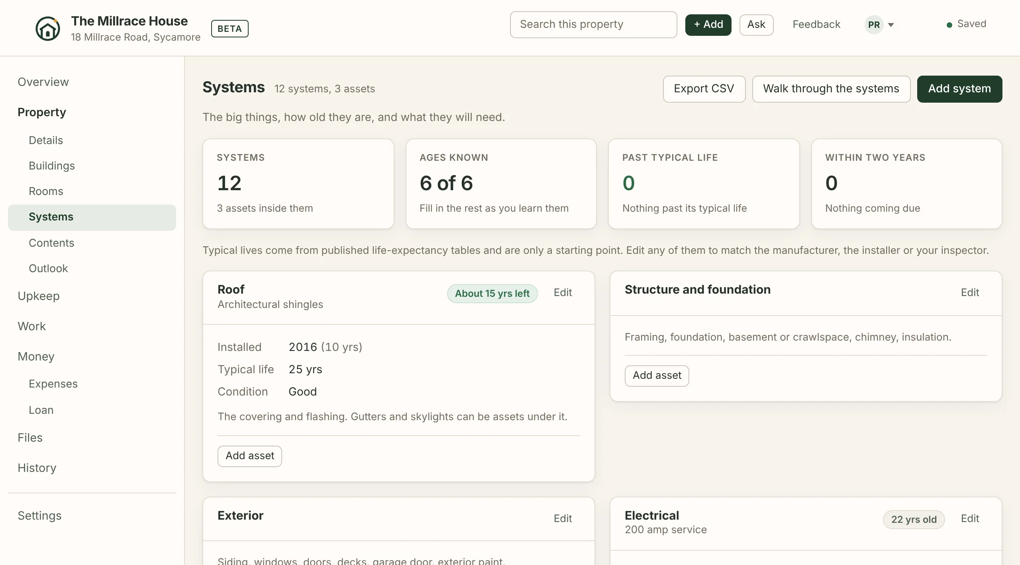Open the Ask assistant button

(756, 25)
